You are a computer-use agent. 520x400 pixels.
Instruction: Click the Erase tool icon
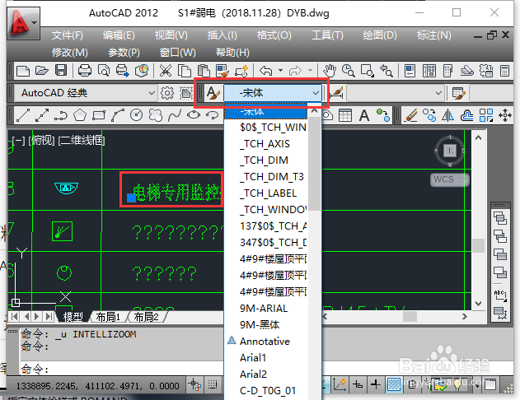[x=411, y=115]
